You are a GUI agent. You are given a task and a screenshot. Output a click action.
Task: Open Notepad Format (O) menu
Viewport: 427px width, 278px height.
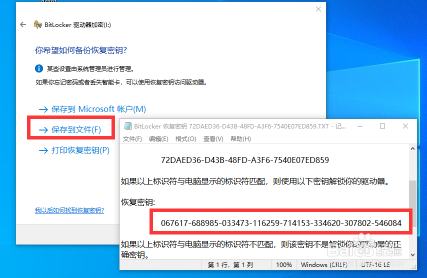coord(185,139)
